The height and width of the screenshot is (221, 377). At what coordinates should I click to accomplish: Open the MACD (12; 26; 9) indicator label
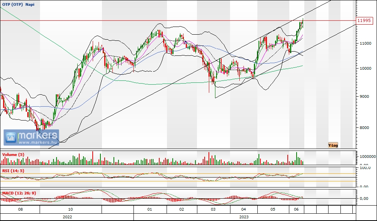pos(18,192)
